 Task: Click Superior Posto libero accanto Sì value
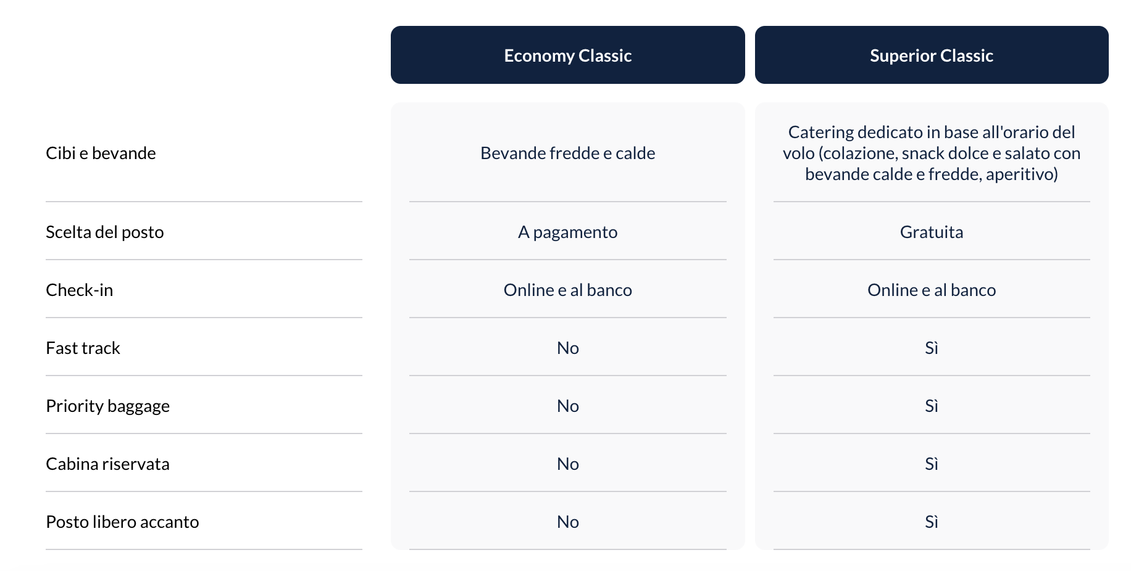[932, 522]
